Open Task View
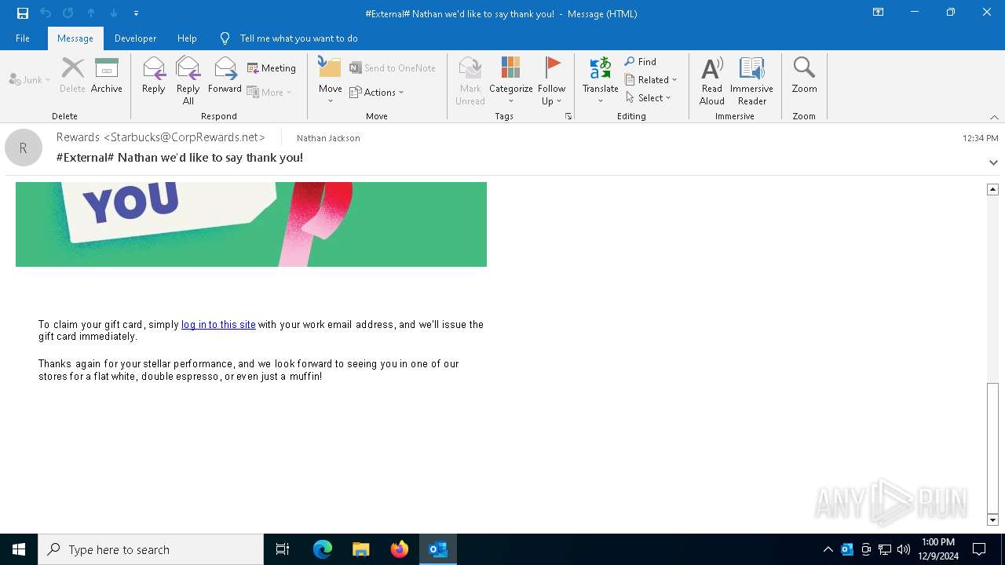This screenshot has width=1005, height=565. click(x=283, y=549)
